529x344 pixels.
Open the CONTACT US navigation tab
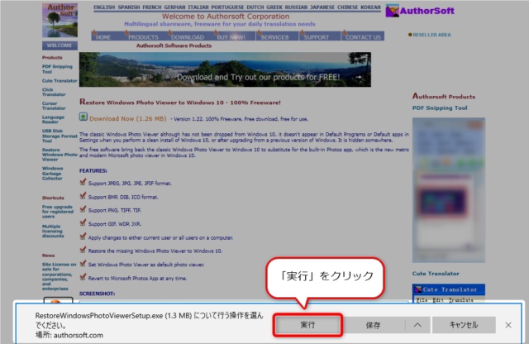pyautogui.click(x=363, y=36)
